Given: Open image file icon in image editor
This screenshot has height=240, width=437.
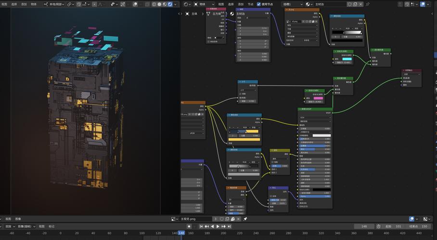Looking at the screenshot, I should click(x=233, y=219).
